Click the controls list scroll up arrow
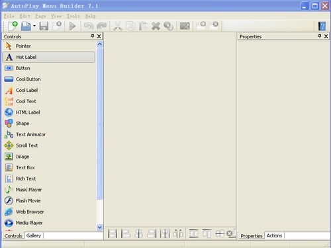The image size is (331, 248). 100,44
